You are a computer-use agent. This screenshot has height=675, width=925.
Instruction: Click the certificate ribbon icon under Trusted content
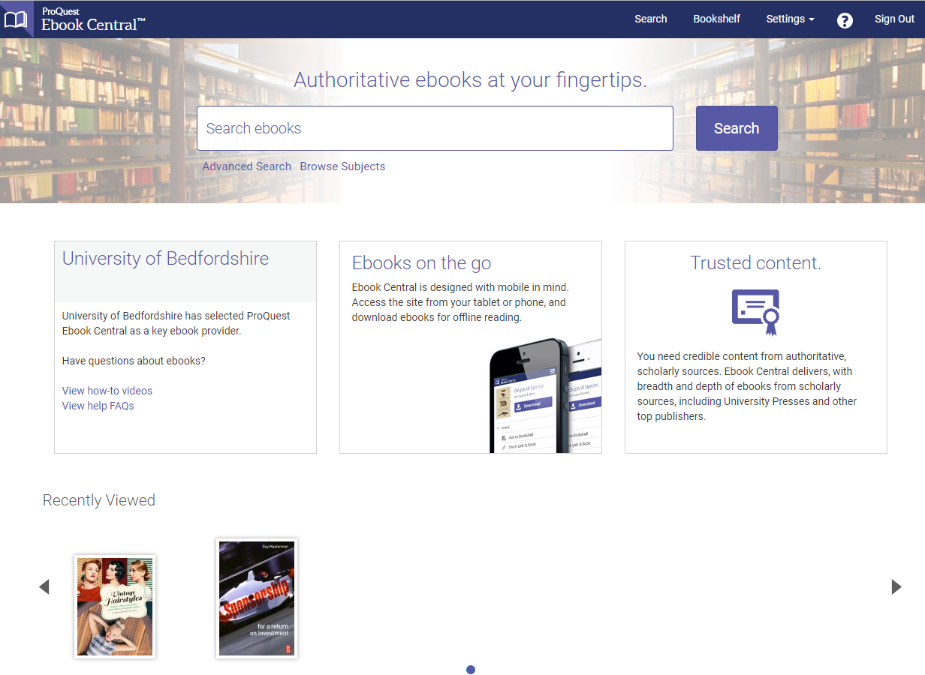tap(755, 312)
